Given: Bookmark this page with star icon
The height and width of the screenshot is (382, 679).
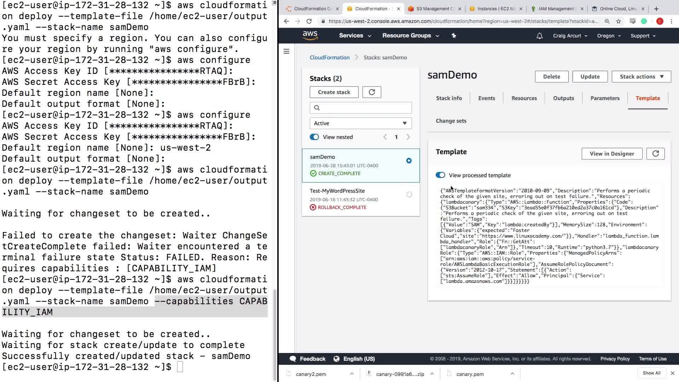Looking at the screenshot, I should [619, 21].
